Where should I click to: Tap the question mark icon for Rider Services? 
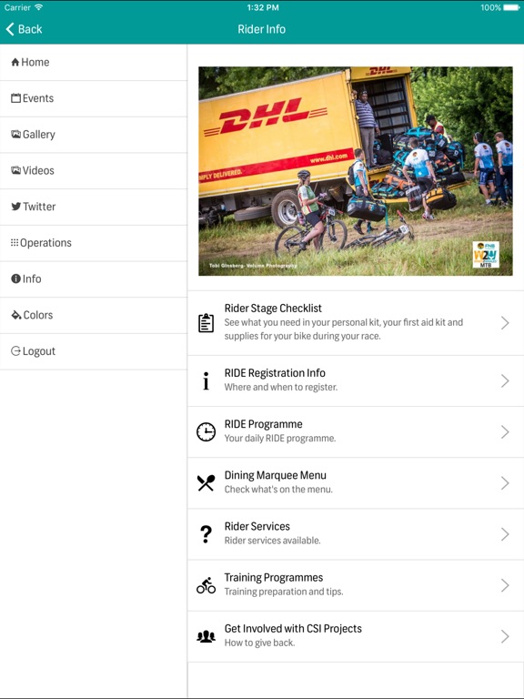[x=206, y=534]
